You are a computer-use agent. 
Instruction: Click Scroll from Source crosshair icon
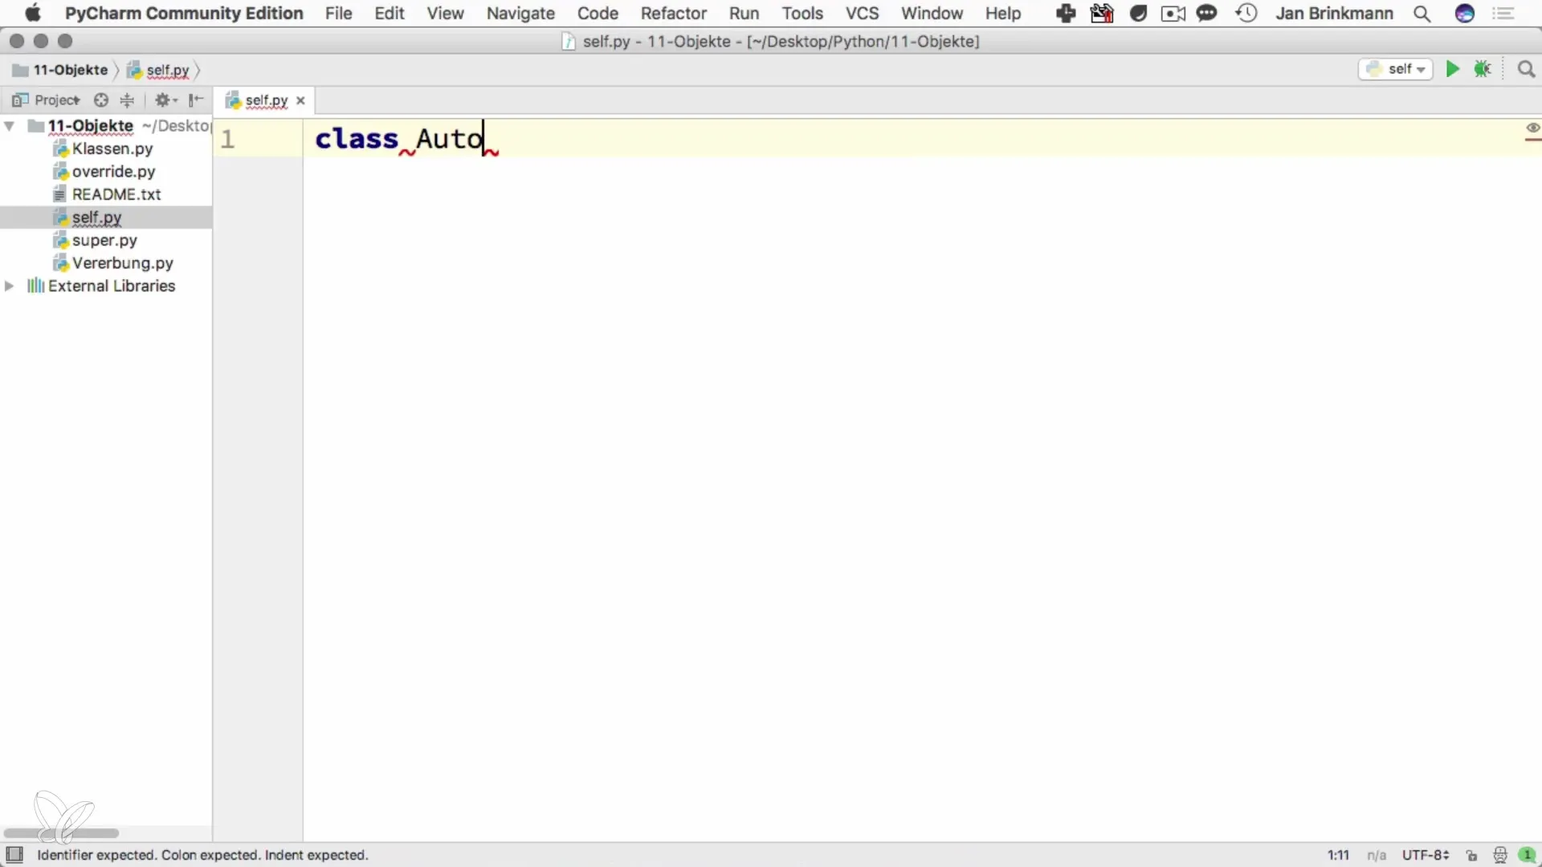pos(100,100)
